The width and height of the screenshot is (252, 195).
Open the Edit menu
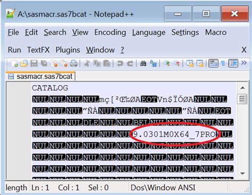[31, 32]
